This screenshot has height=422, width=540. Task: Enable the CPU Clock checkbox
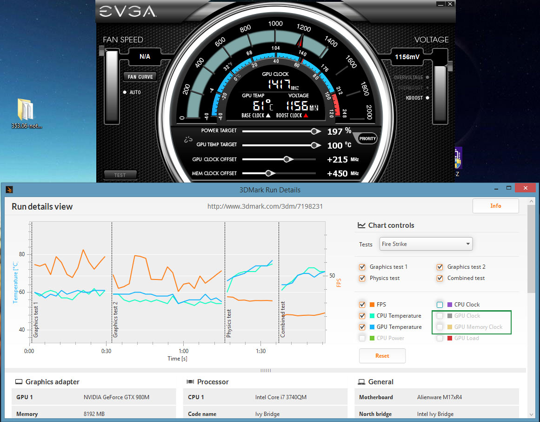click(440, 305)
